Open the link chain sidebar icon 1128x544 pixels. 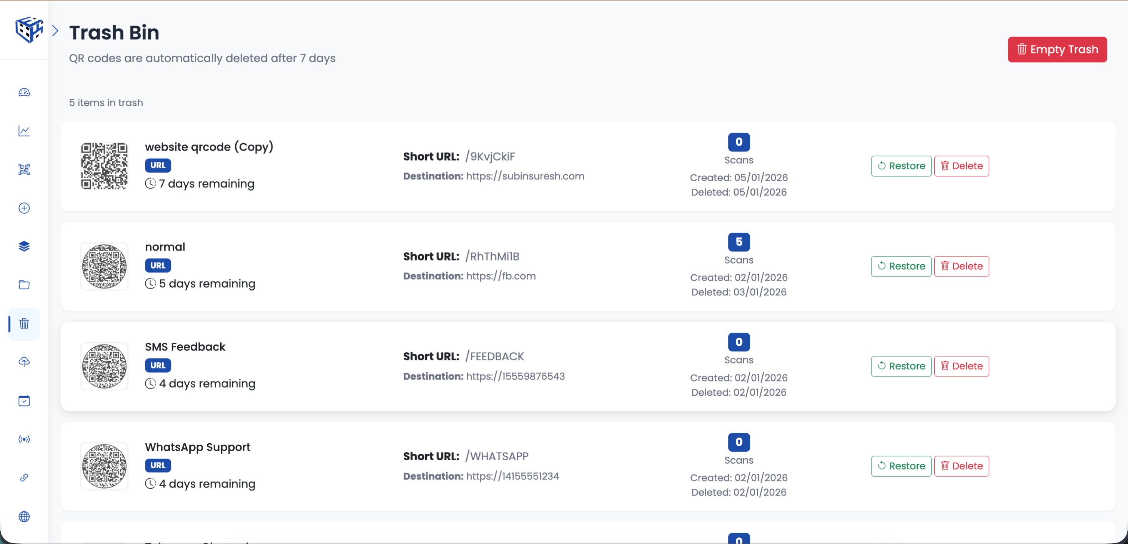pyautogui.click(x=24, y=478)
